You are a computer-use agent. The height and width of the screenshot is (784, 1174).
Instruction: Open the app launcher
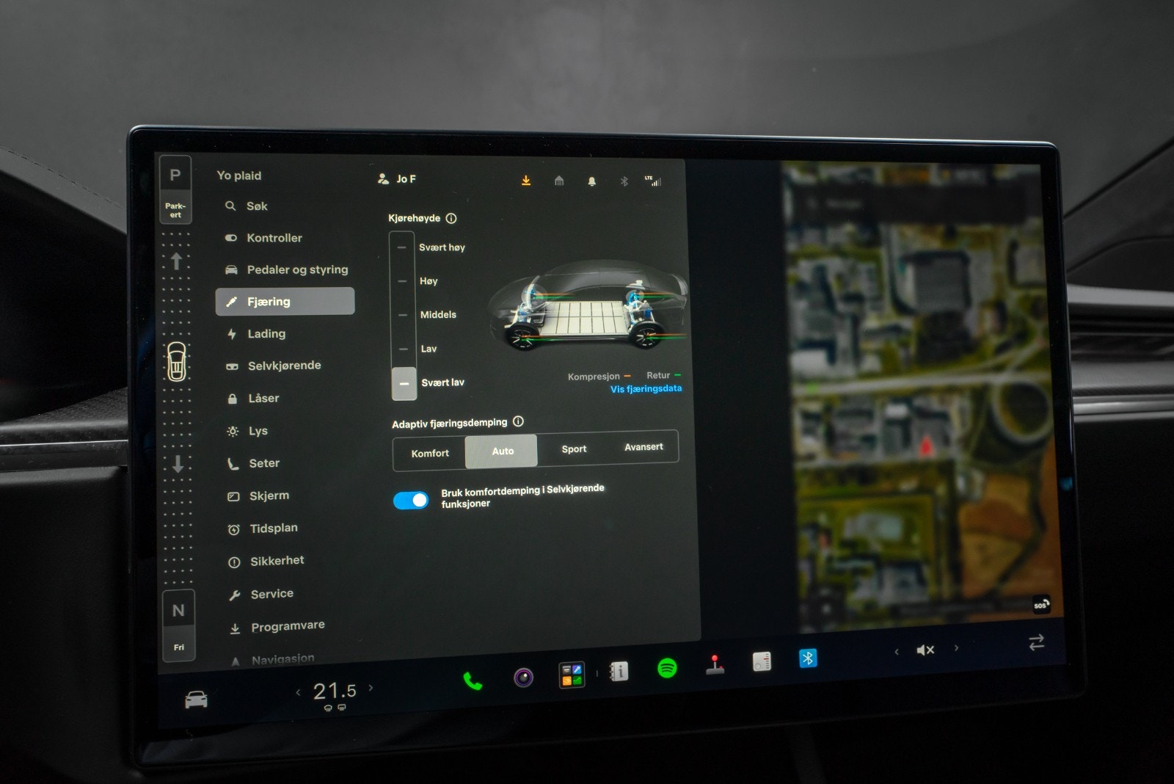pos(572,675)
